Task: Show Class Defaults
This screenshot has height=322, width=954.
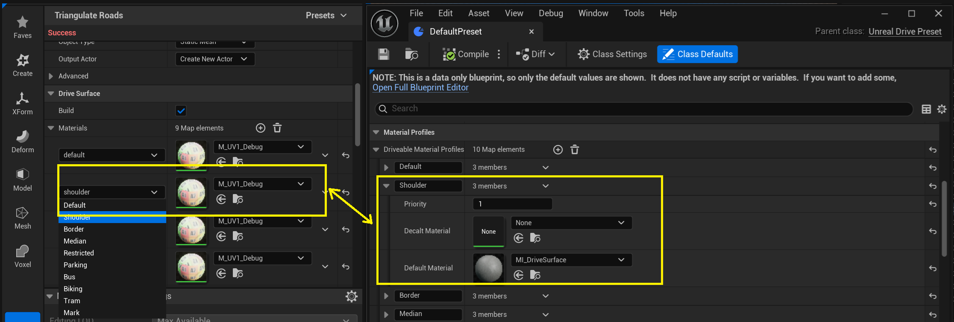Action: pyautogui.click(x=697, y=54)
